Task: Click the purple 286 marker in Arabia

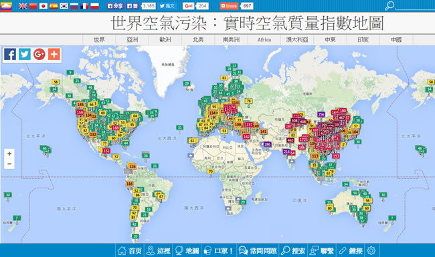Action: click(x=267, y=144)
